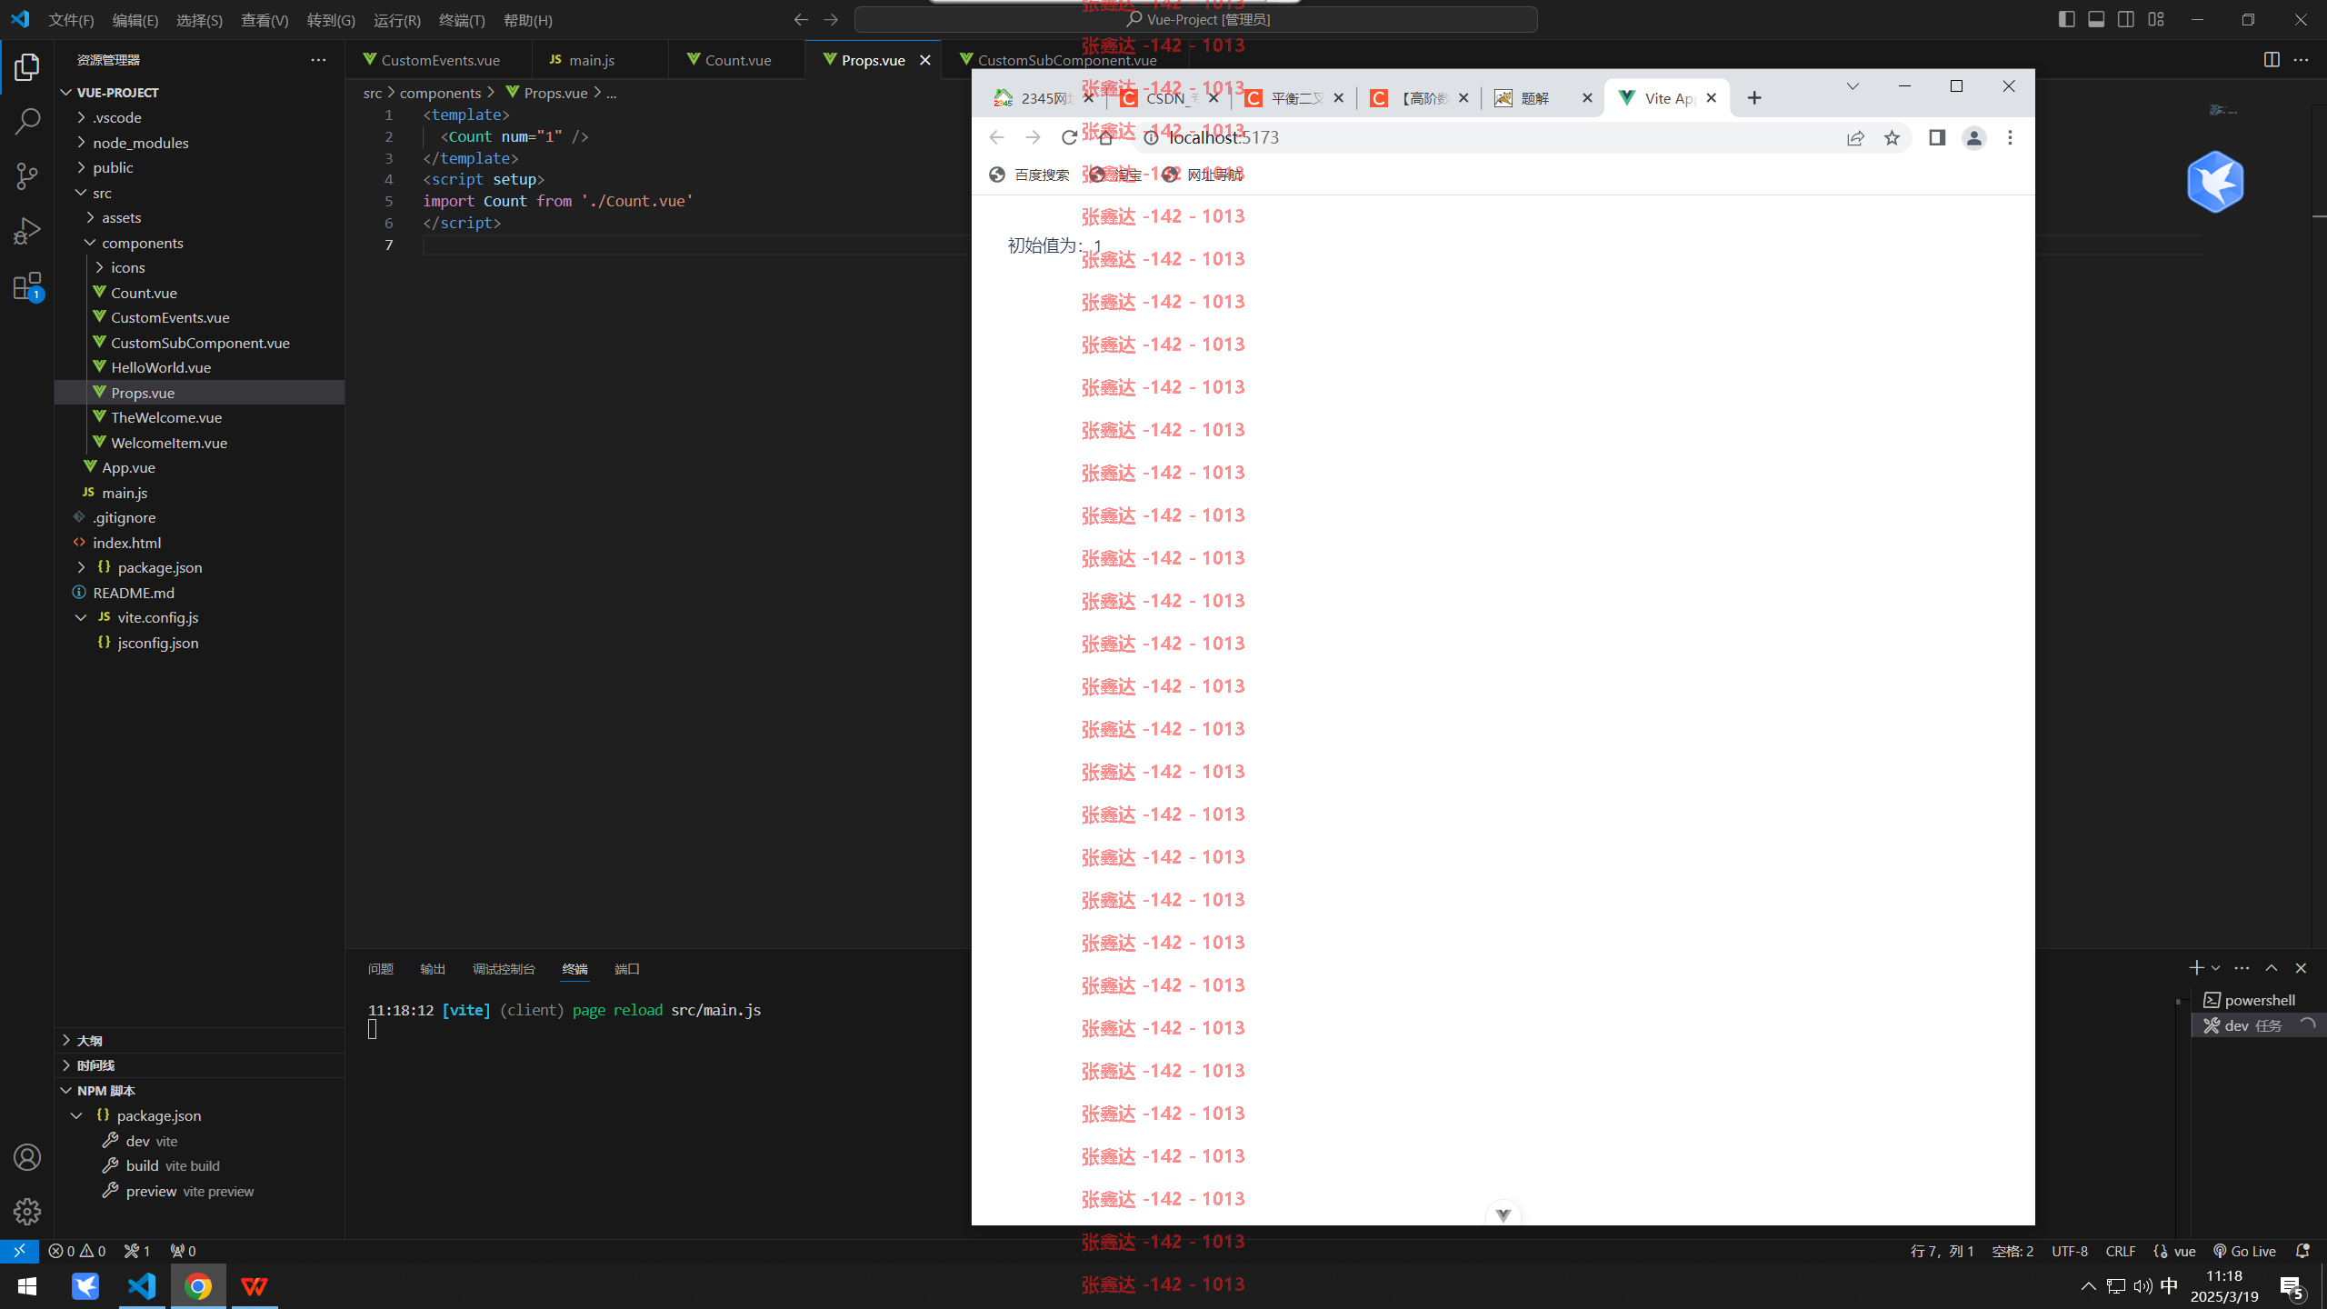Open Chrome tab search dropdown arrow
Screen dimensions: 2327x1309
tap(1852, 86)
